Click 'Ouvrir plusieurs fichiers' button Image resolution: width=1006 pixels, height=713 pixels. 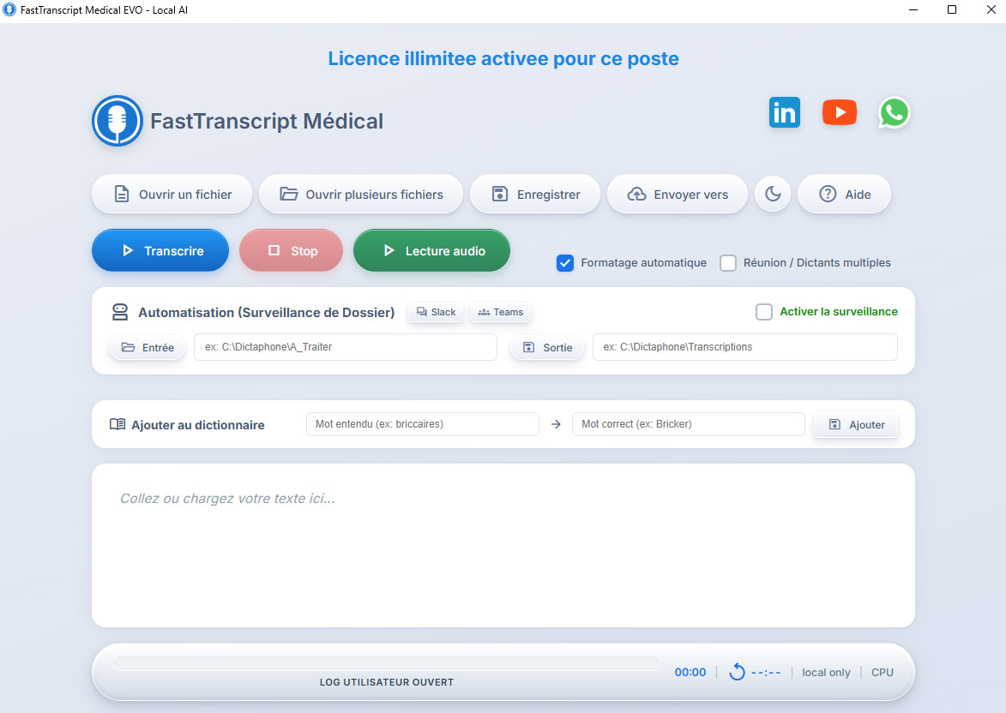pyautogui.click(x=361, y=194)
